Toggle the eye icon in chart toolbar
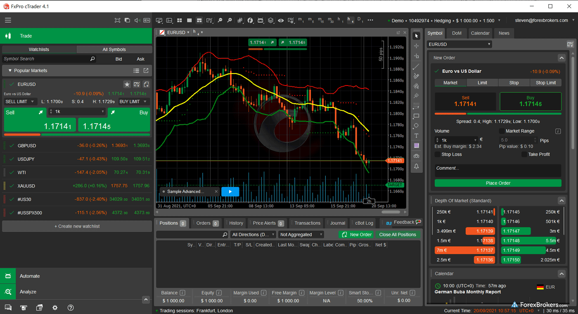 tap(281, 20)
